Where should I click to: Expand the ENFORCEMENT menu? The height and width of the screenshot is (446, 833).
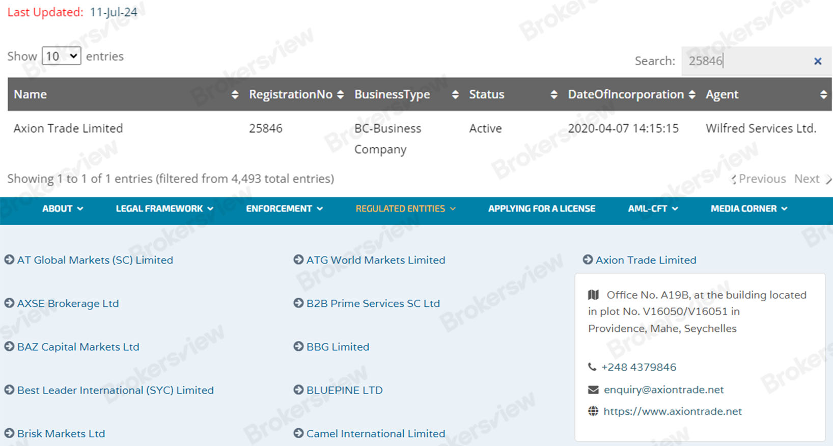point(284,208)
